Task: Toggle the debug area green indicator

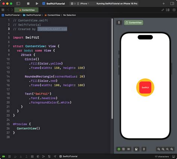Action: pos(4,156)
